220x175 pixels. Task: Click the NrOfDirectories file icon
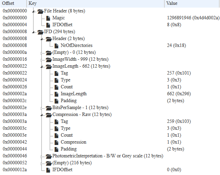tap(56, 46)
